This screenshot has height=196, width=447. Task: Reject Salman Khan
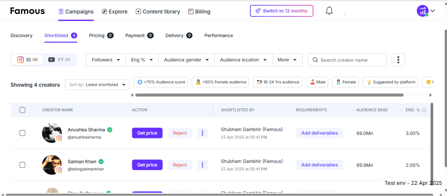[x=180, y=165]
